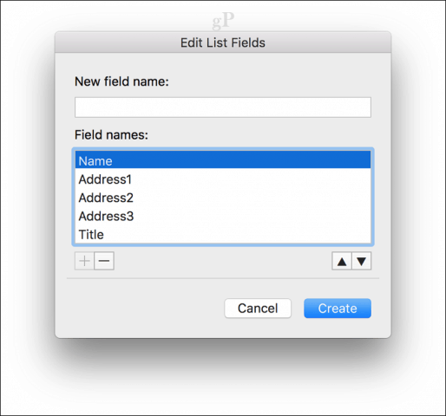Viewport: 446px width, 416px height.
Task: Pick the Address3 field entry
Action: pyautogui.click(x=223, y=216)
